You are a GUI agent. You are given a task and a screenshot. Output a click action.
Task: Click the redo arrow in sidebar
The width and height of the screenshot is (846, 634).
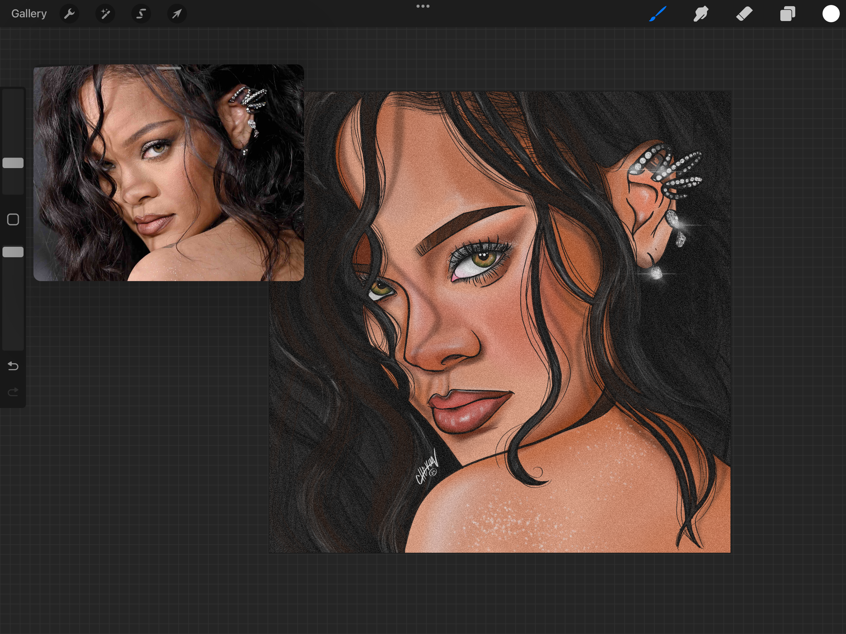coord(13,392)
